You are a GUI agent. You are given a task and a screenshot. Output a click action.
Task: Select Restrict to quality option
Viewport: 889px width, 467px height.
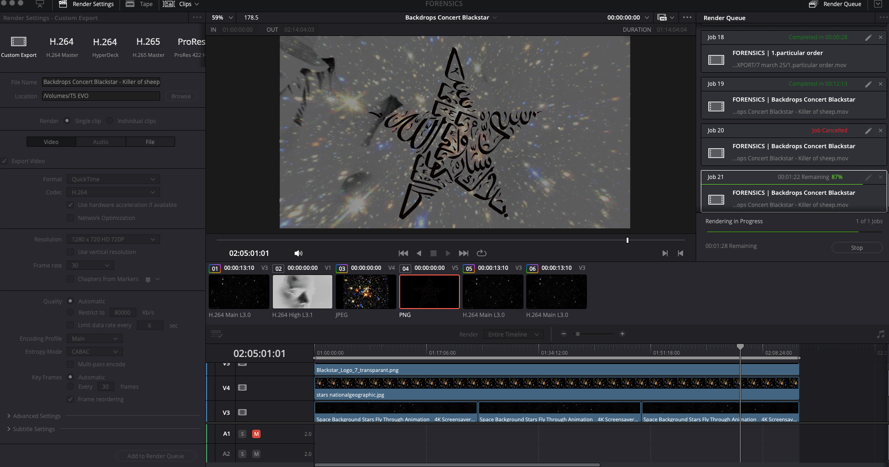coord(71,312)
